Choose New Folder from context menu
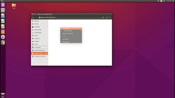This screenshot has height=98, width=175. click(x=71, y=29)
